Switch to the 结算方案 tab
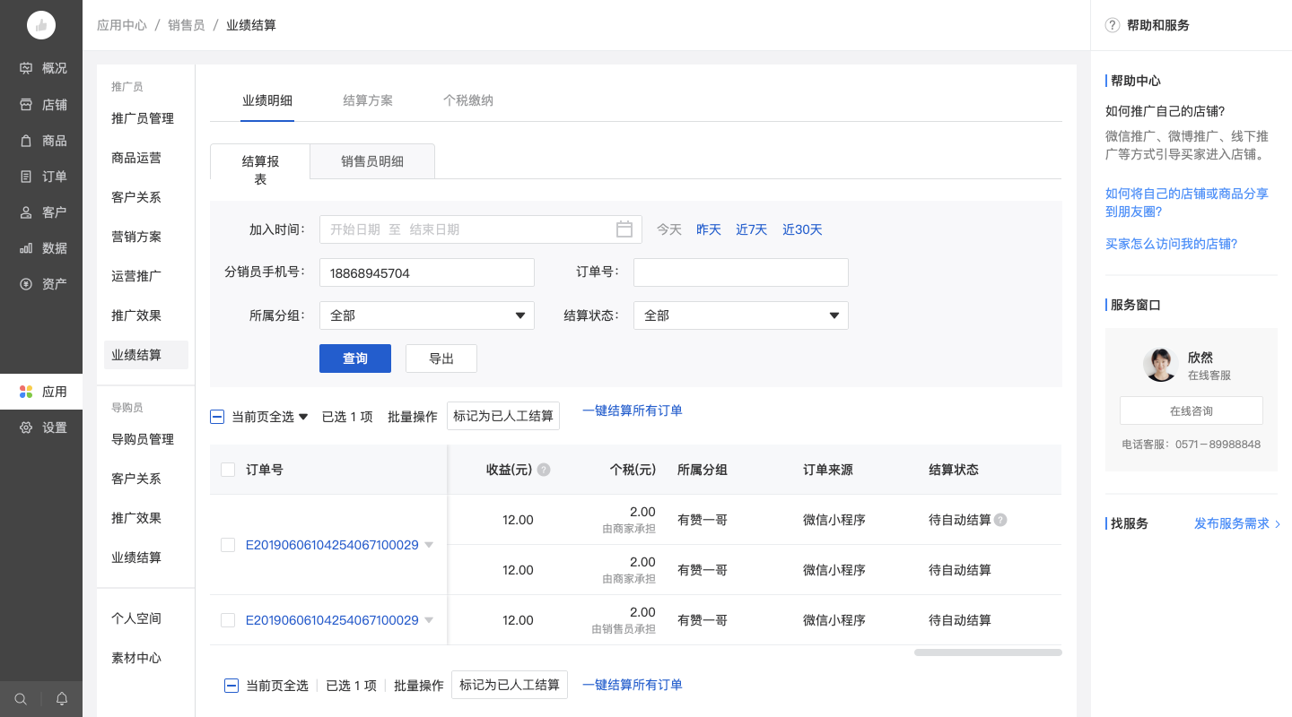The width and height of the screenshot is (1292, 717). tap(368, 100)
